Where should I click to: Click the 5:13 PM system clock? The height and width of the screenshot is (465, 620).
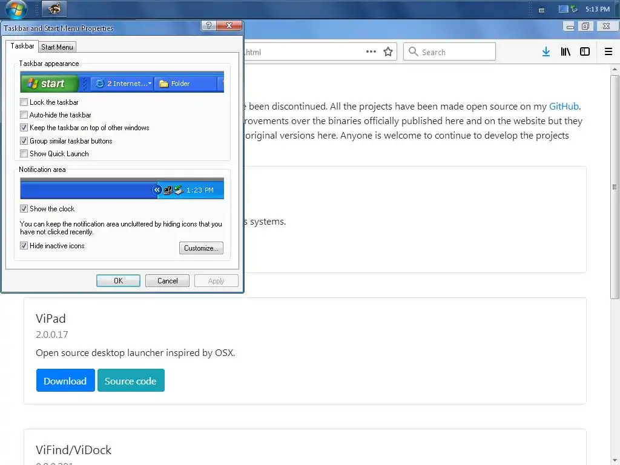[x=598, y=8]
